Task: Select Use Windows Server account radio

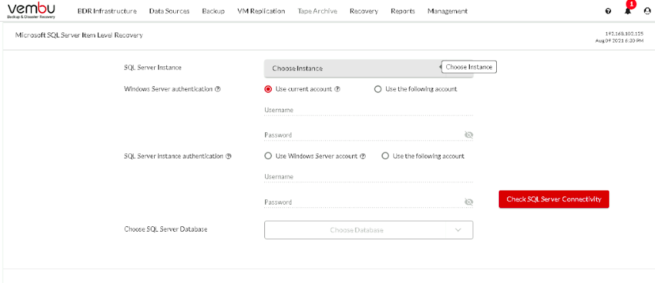Action: coord(268,156)
